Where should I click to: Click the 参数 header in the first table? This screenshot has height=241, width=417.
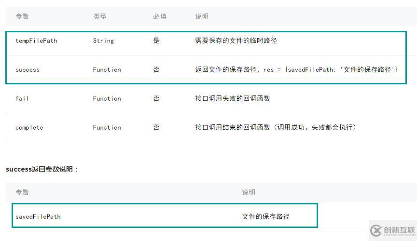22,16
